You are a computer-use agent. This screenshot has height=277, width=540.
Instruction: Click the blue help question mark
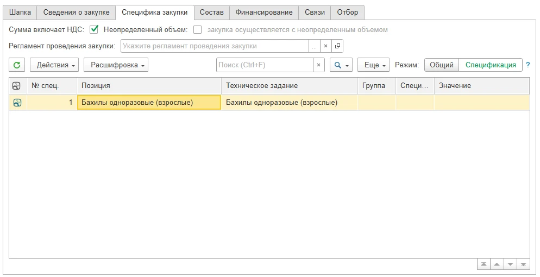click(x=528, y=65)
